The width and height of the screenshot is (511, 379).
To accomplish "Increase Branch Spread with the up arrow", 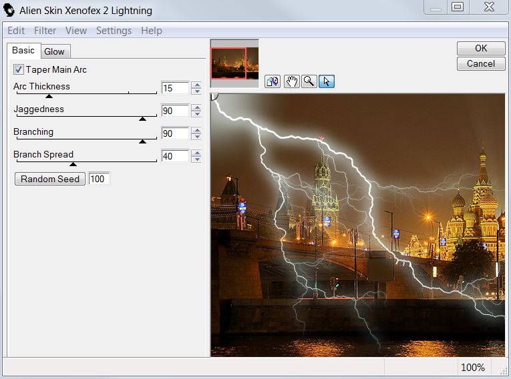I will click(x=196, y=153).
